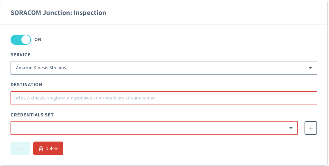Click the Delete button text label

[52, 149]
